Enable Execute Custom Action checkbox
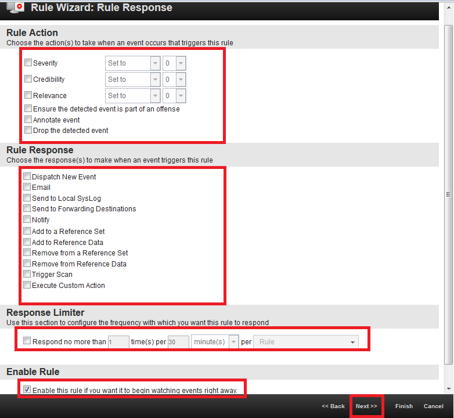This screenshot has width=454, height=418. (x=27, y=285)
